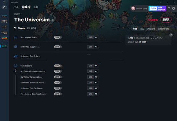The width and height of the screenshot is (177, 121).
Task: Switch to the 主页 home tab
Action: coord(16,7)
